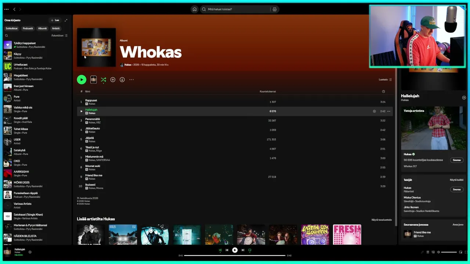The height and width of the screenshot is (264, 470).
Task: Click the play/pause button in the player bar
Action: click(235, 250)
